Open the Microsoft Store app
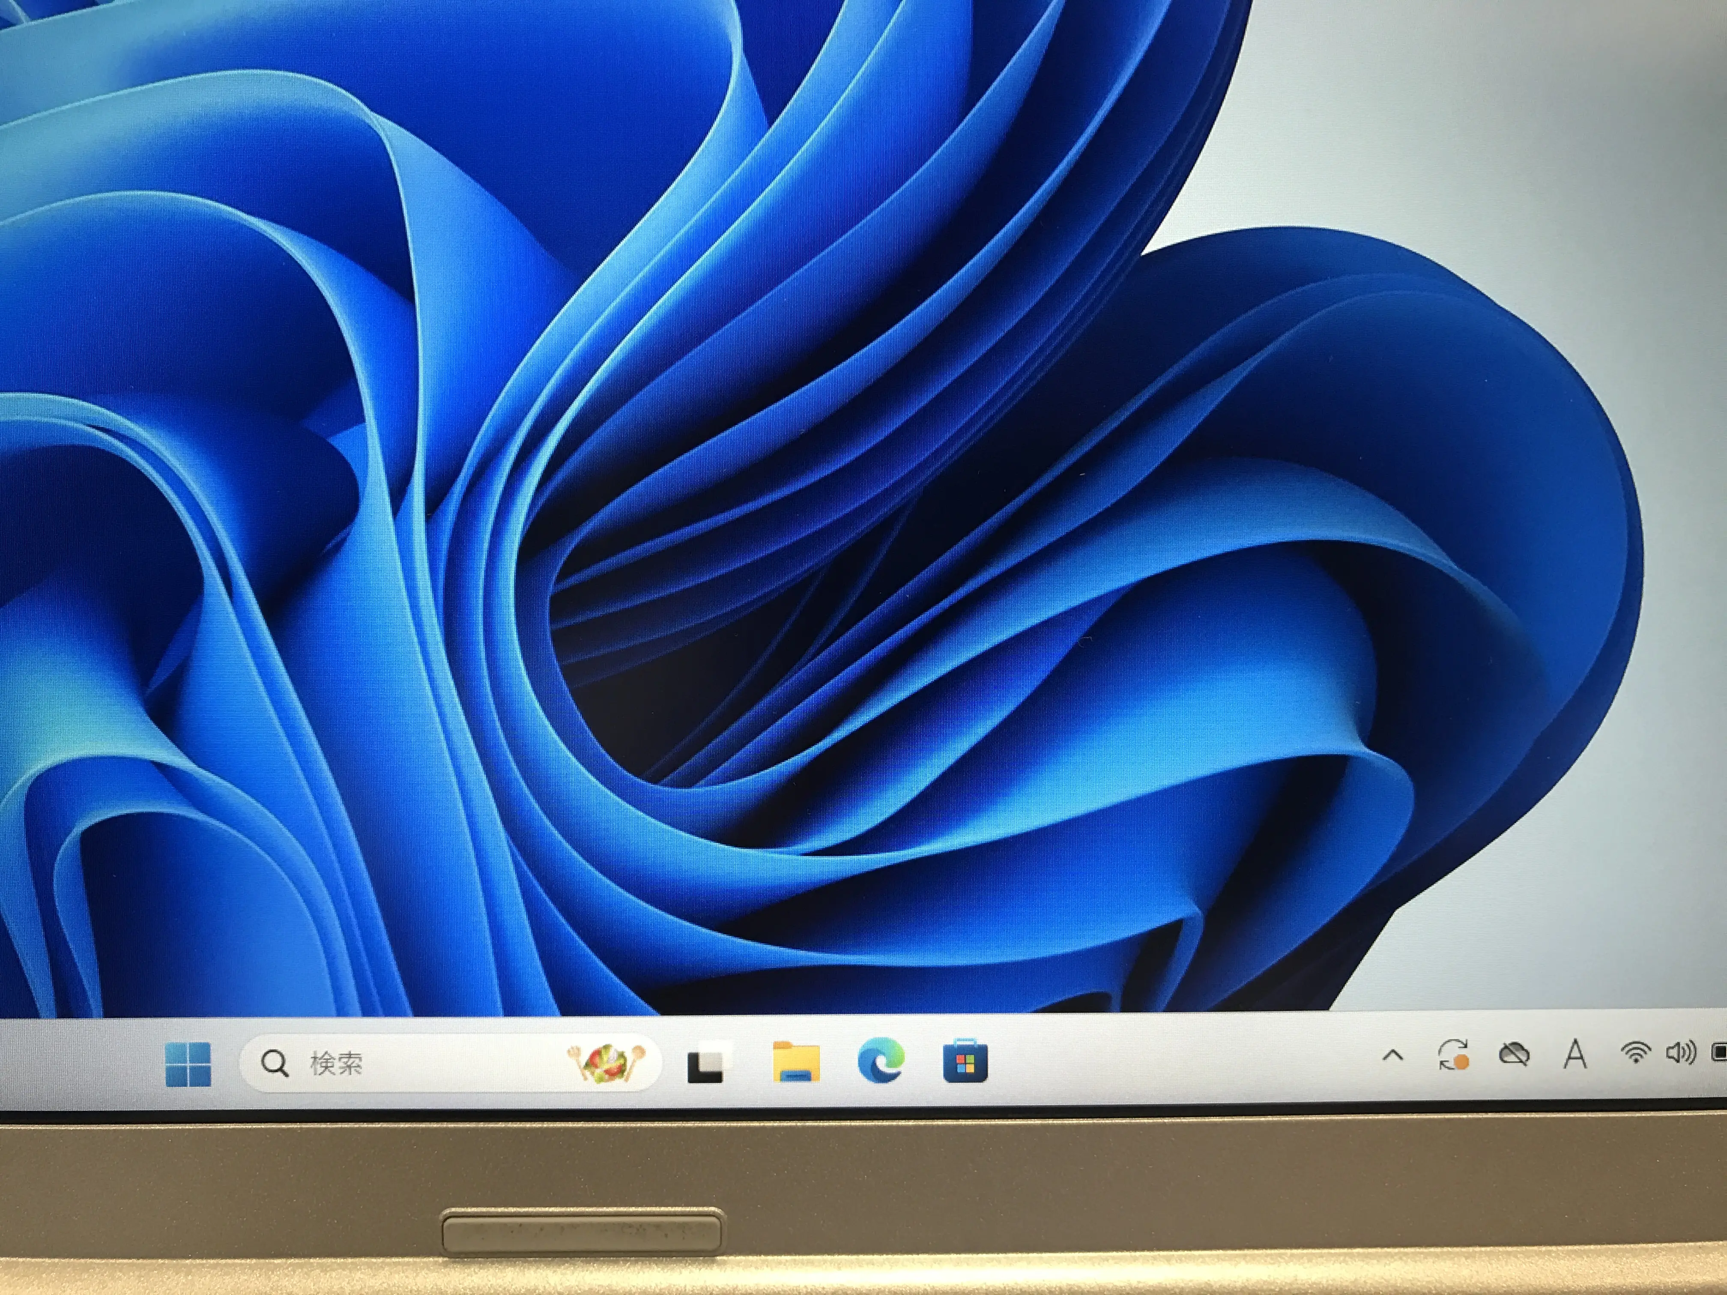The width and height of the screenshot is (1727, 1295). pos(965,1061)
